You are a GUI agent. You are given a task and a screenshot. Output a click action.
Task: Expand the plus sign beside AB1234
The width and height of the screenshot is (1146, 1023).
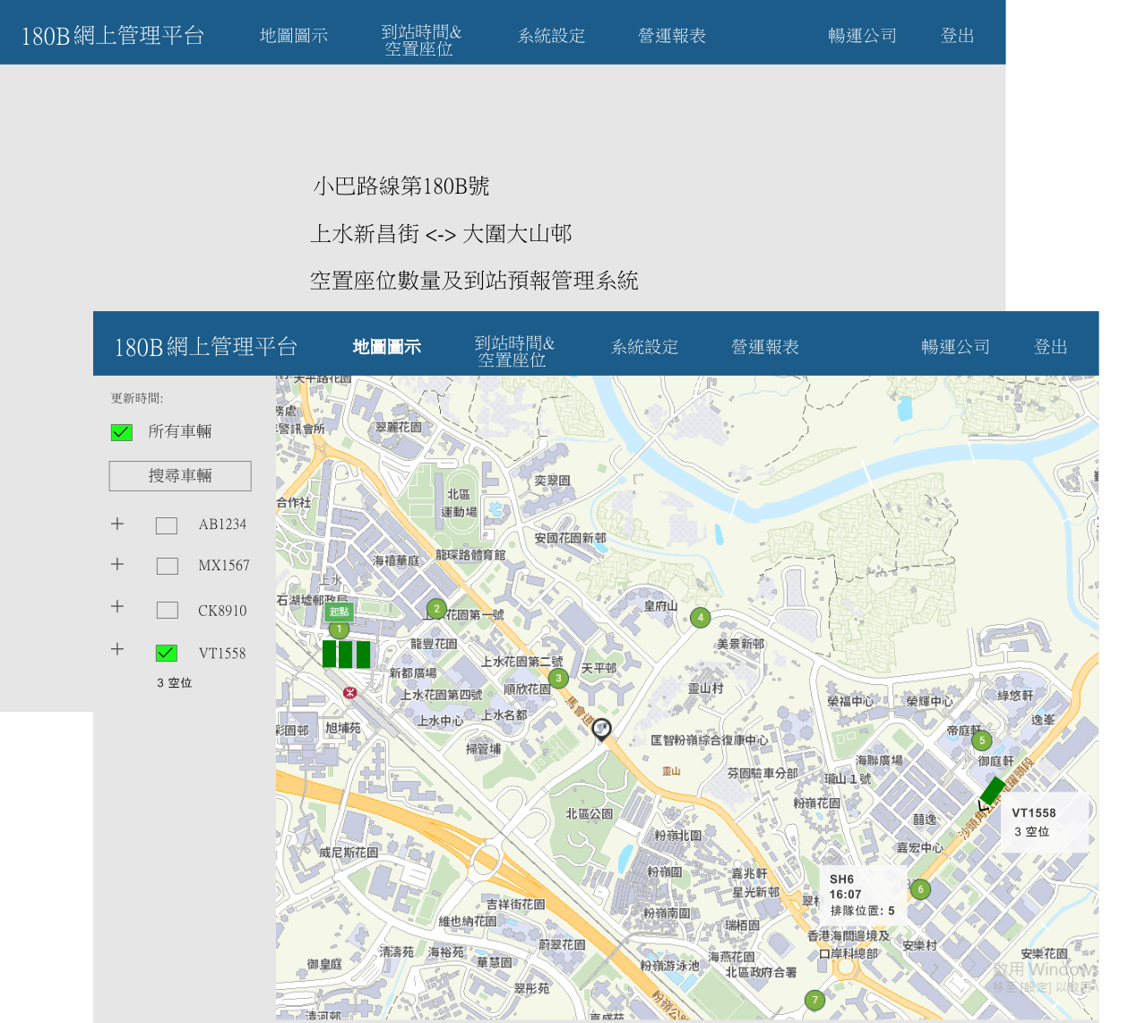[117, 524]
